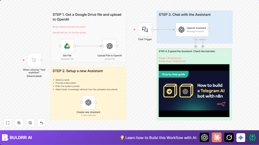Click the 'Enter the system prompt' bullet text
Viewport: 259px width, 145px height.
point(67,86)
